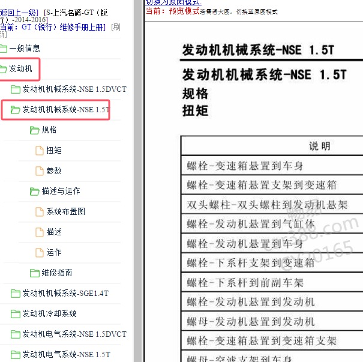Click the 扭矩 page icon
Screen dimensions: 363x362
pos(40,150)
